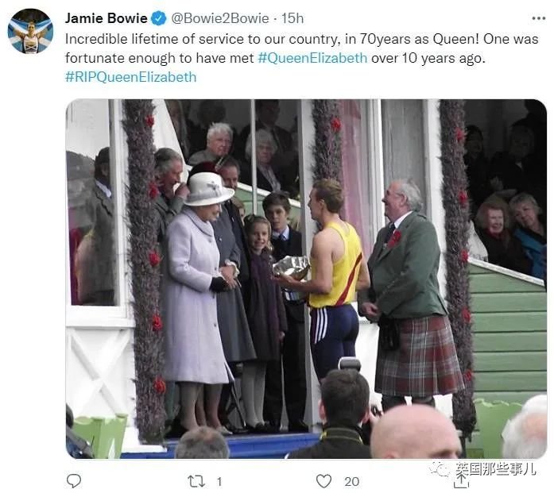Open the three-dot more options menu

[x=538, y=18]
